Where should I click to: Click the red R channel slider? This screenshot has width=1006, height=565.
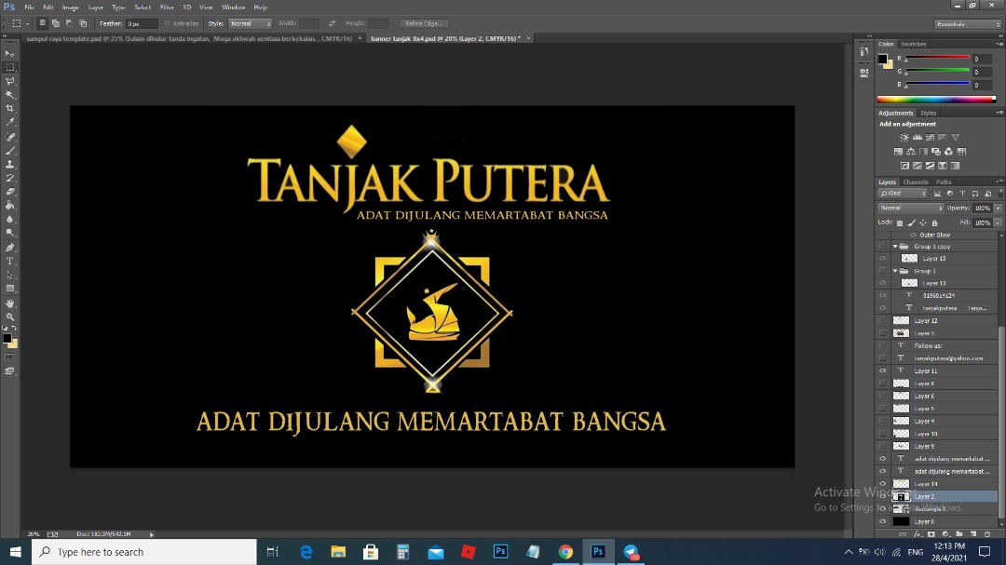[x=937, y=59]
